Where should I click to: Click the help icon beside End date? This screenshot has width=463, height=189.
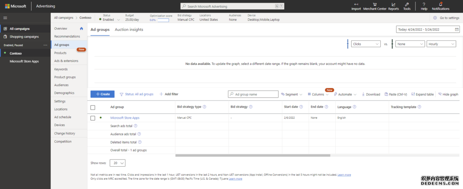pyautogui.click(x=326, y=107)
